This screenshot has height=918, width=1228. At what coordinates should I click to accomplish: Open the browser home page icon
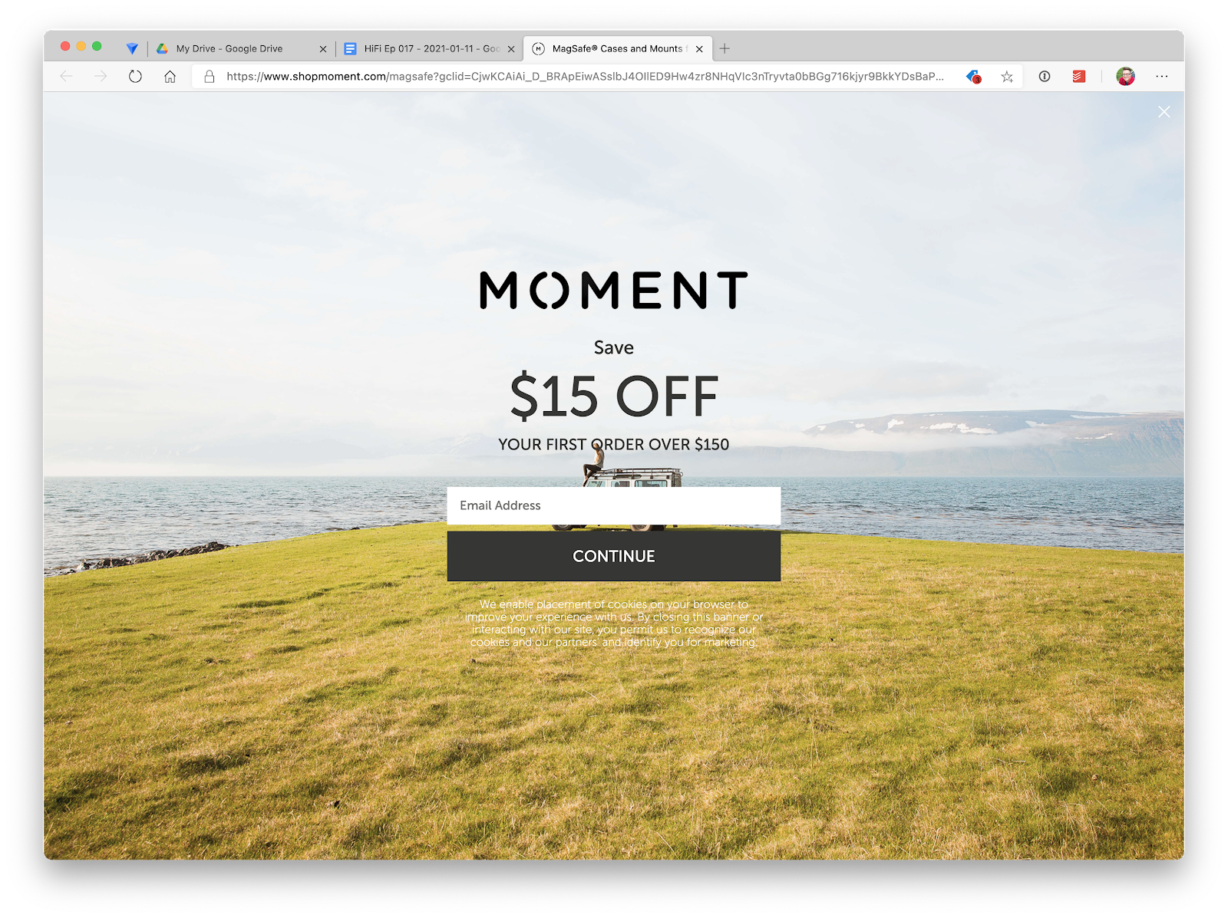pos(170,76)
